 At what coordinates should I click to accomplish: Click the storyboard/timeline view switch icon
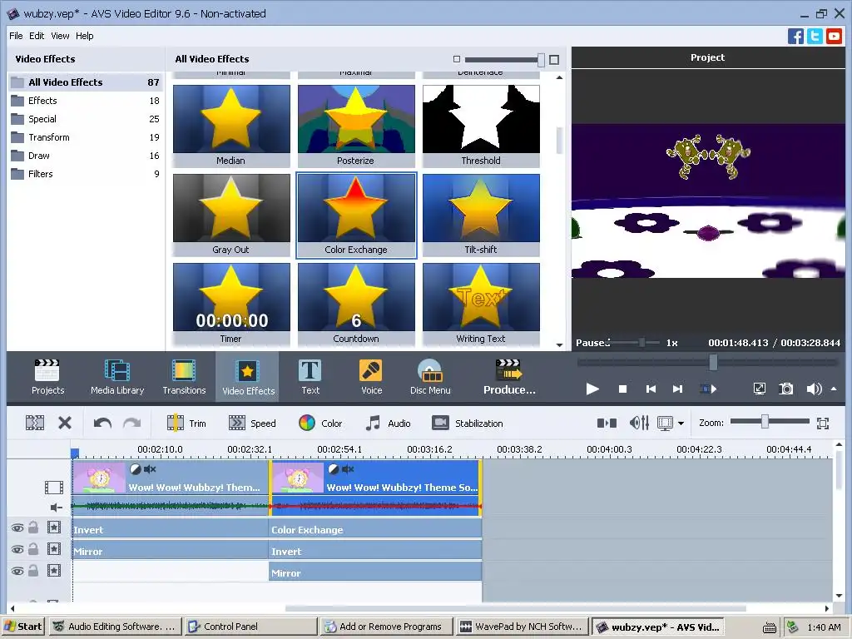tap(607, 423)
